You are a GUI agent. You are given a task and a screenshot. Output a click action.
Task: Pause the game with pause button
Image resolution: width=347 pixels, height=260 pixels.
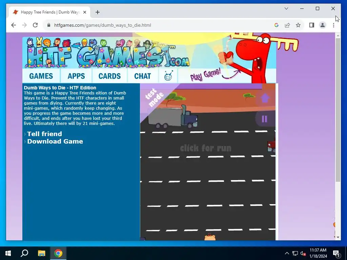(264, 119)
